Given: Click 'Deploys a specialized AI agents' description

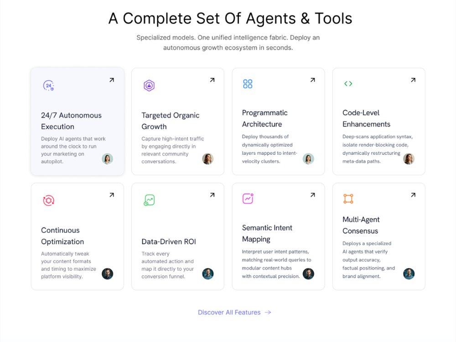Looking at the screenshot, I should [369, 260].
